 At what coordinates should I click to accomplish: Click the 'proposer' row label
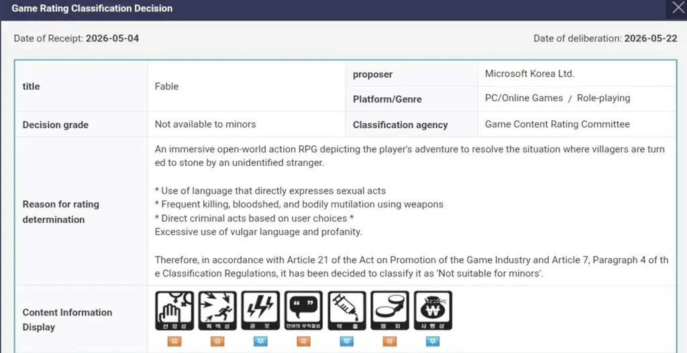point(373,74)
